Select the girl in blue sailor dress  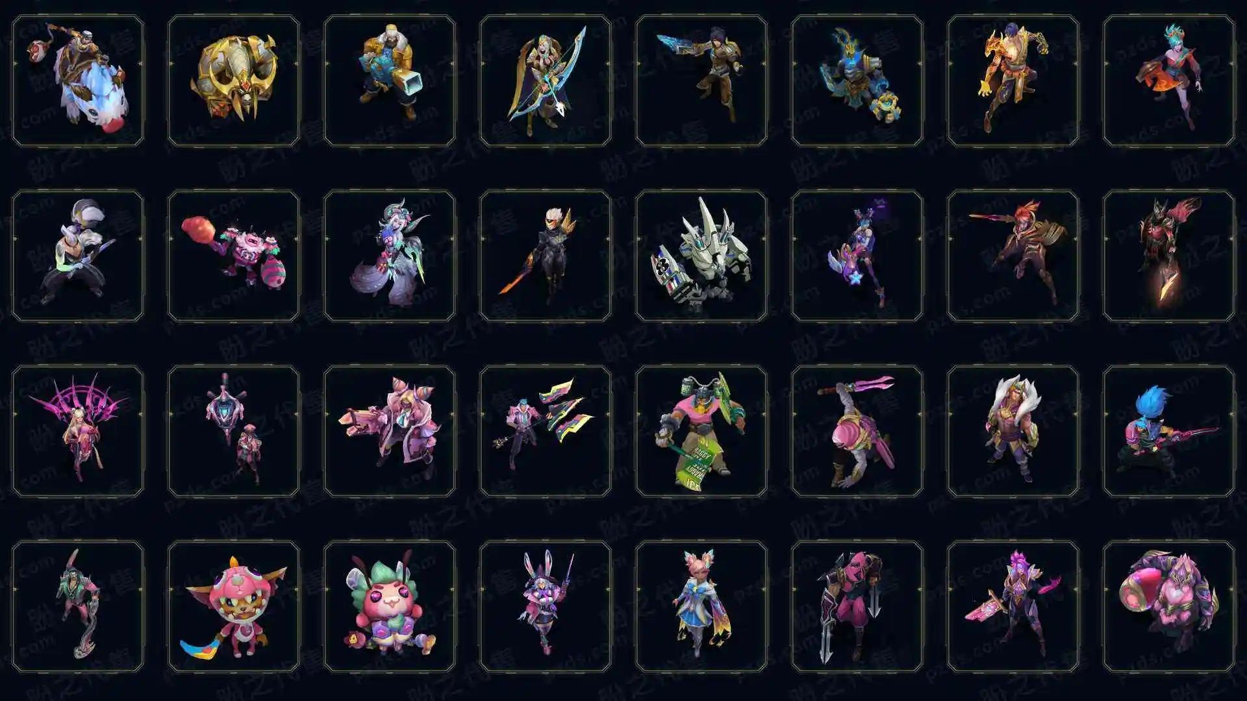pyautogui.click(x=701, y=606)
